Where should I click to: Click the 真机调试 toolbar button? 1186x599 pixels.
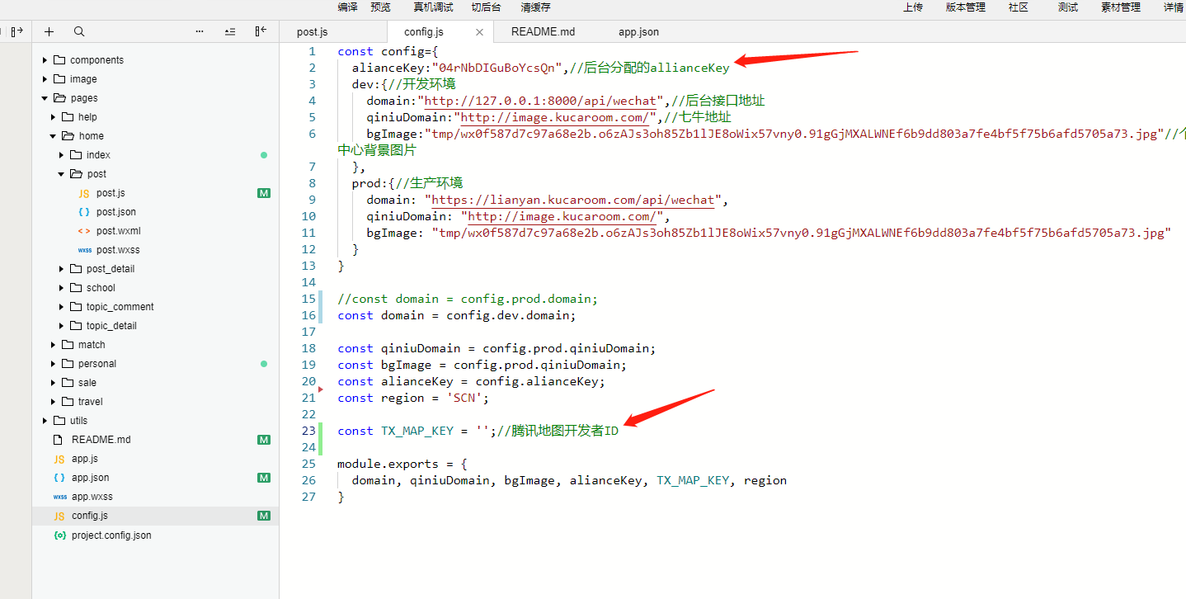tap(433, 7)
